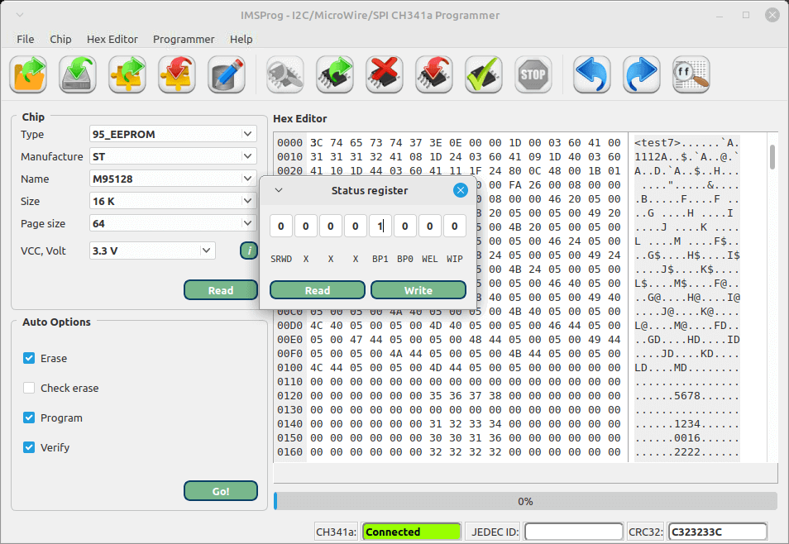The height and width of the screenshot is (544, 789).
Task: Undo the last hex edit with the left arrow
Action: 592,74
